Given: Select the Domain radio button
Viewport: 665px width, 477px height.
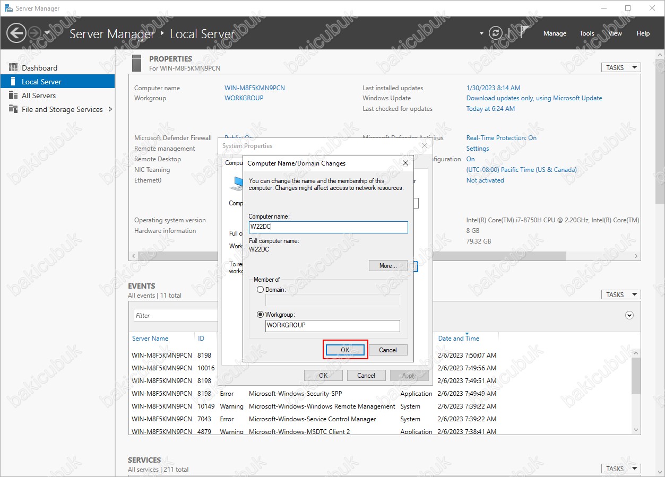Looking at the screenshot, I should 260,290.
